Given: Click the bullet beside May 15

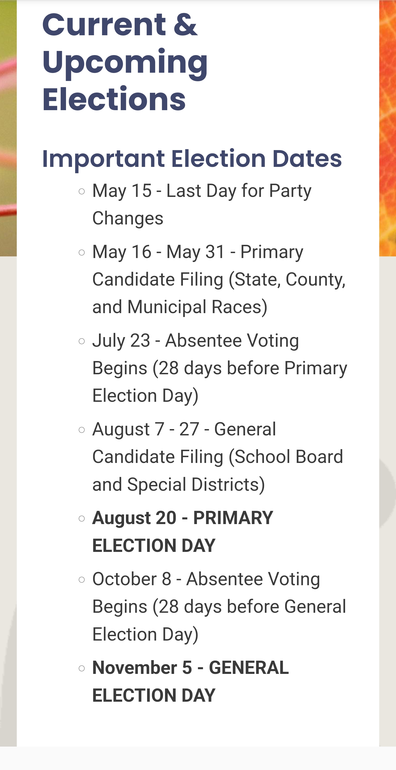Looking at the screenshot, I should [x=81, y=191].
